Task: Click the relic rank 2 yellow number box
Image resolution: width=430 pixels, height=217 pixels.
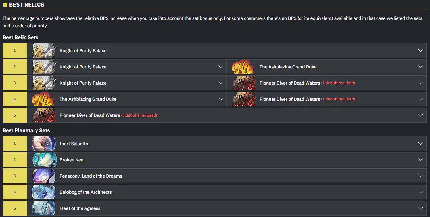Action: point(15,67)
